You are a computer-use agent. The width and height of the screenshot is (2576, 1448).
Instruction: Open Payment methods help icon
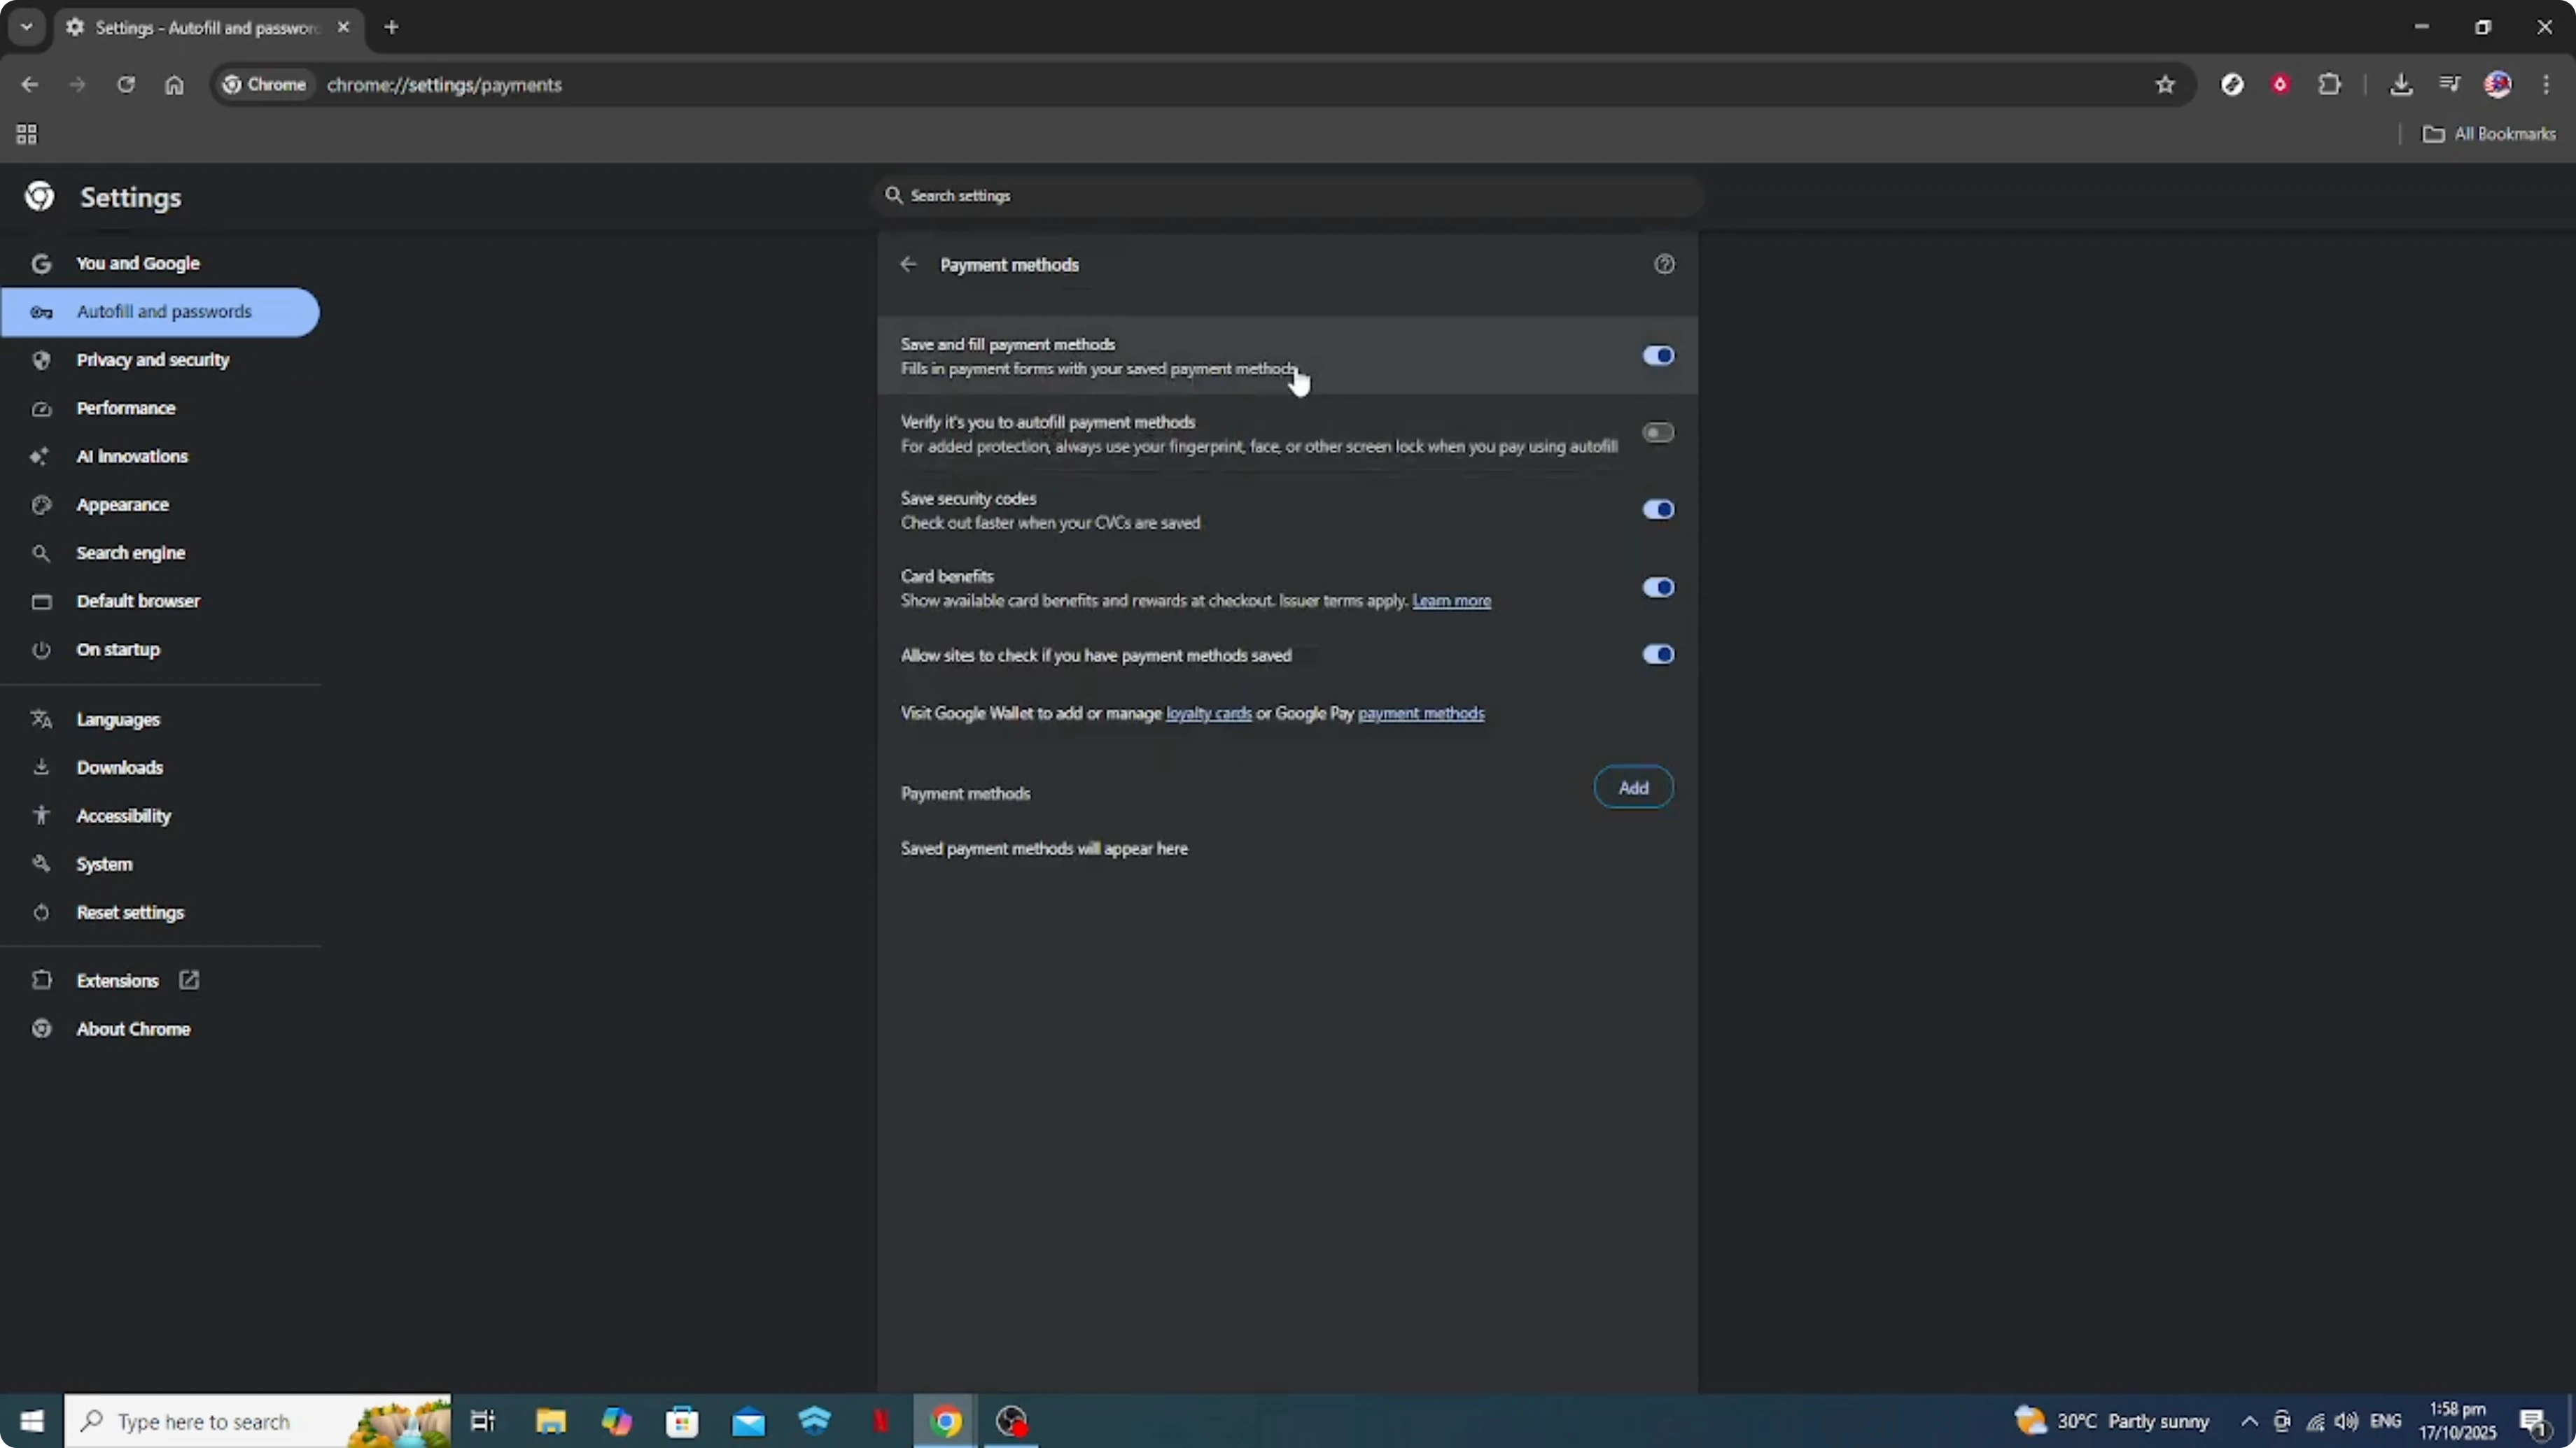coord(1664,265)
